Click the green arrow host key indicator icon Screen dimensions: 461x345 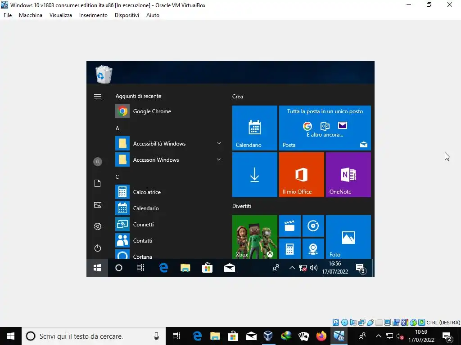(x=421, y=323)
